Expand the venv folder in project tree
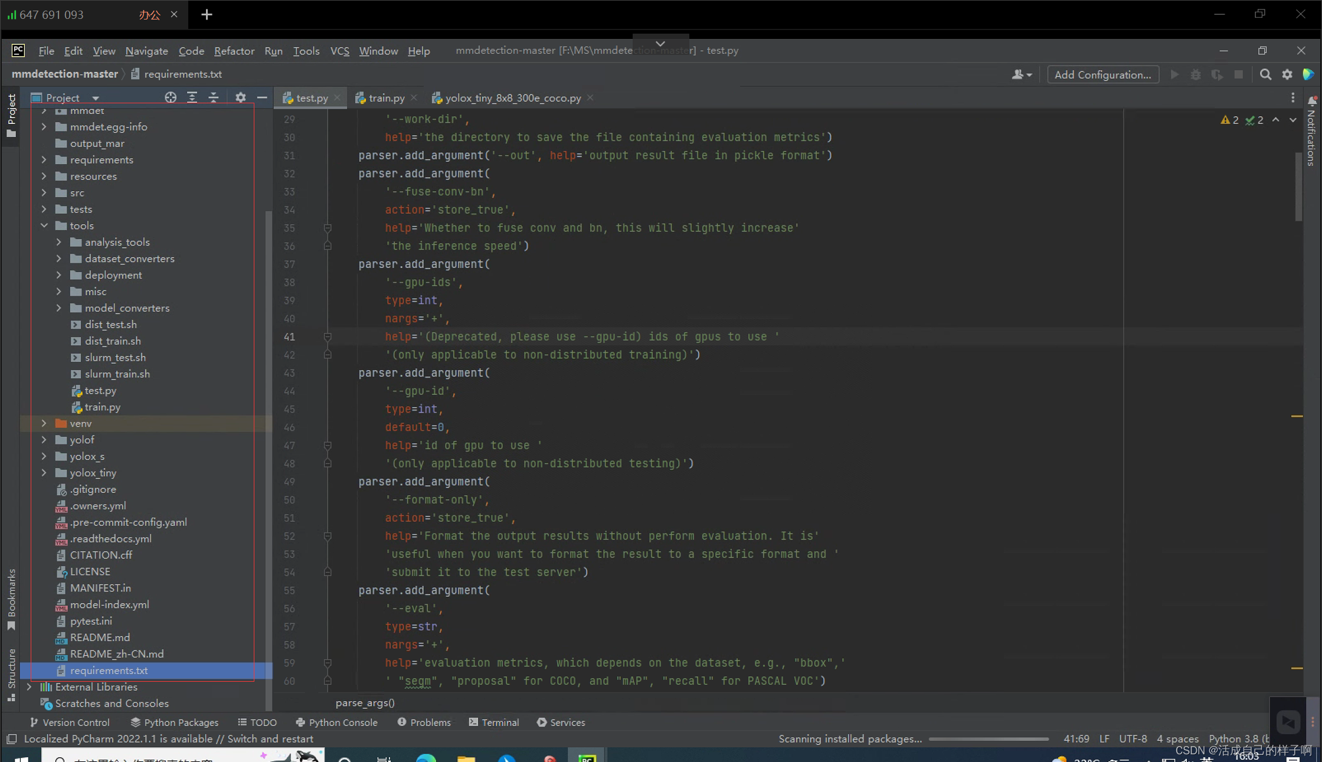 coord(42,423)
